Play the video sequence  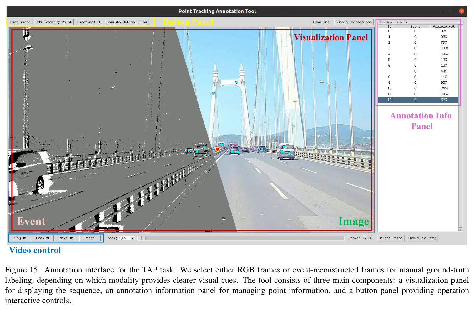coord(19,238)
